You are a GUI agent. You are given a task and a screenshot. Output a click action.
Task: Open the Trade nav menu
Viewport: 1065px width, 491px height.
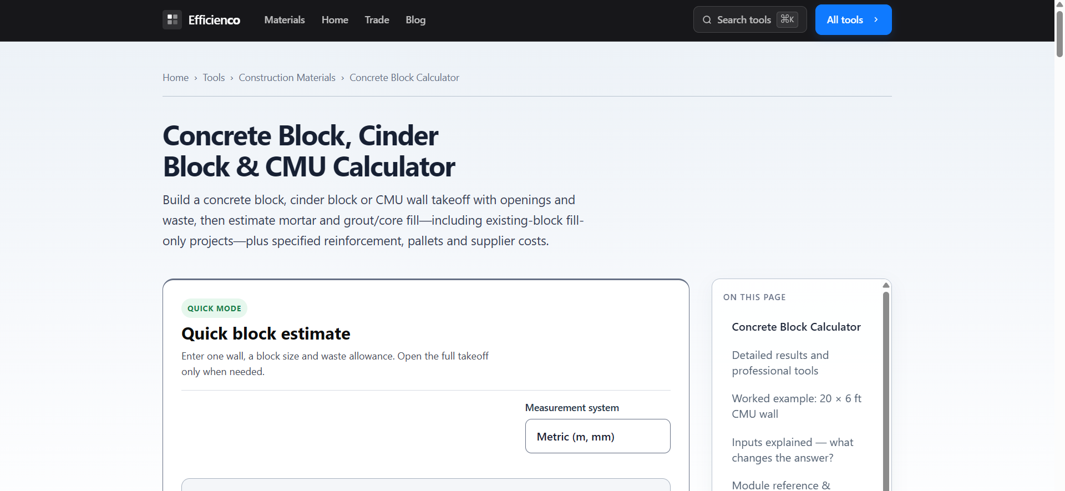(377, 20)
